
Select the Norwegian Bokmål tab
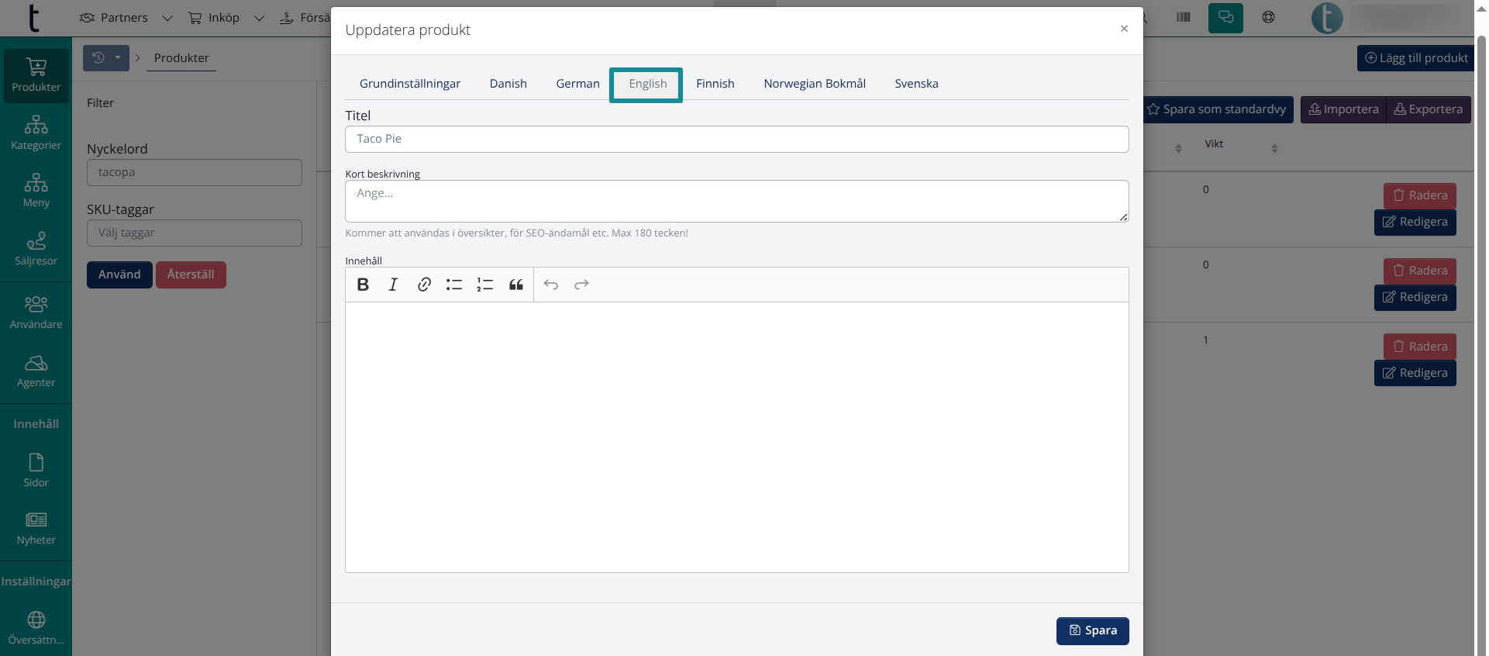click(x=815, y=84)
